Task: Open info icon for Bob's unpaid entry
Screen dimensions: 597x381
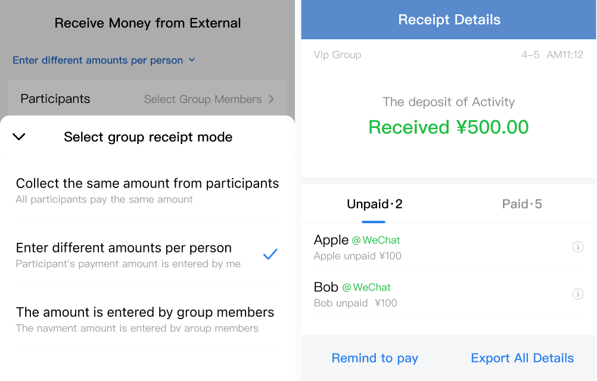Action: coord(577,294)
